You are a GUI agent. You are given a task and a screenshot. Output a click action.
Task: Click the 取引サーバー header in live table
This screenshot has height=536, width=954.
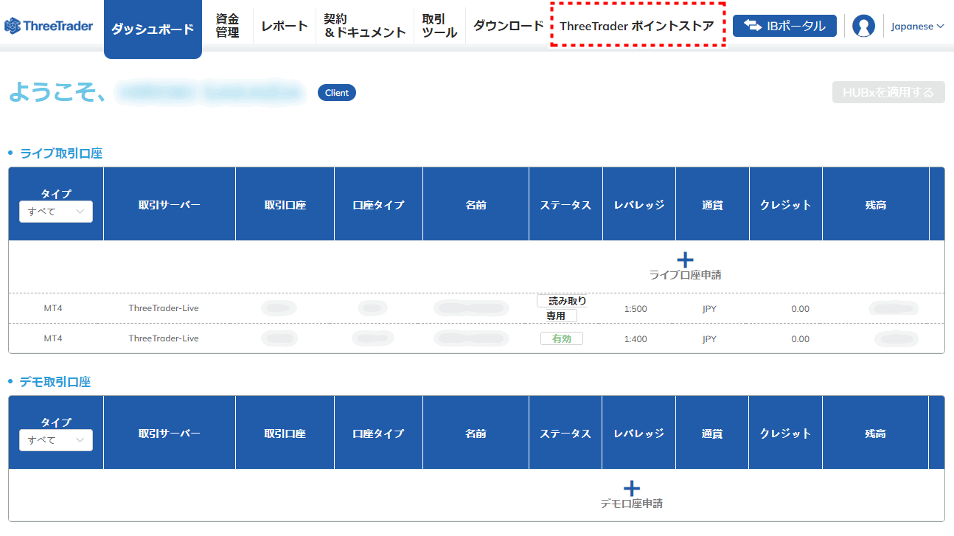(x=170, y=205)
